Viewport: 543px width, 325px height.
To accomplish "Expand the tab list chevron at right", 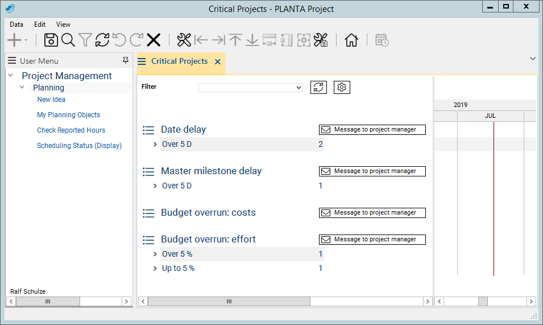I will point(533,59).
